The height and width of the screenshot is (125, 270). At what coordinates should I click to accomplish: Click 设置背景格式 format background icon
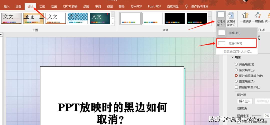(231, 19)
